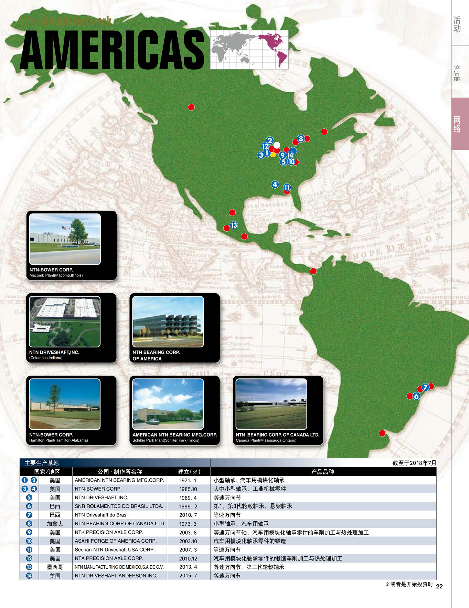The width and height of the screenshot is (469, 608).
Task: Click number 13 icon in the Mexico table row
Action: [x=29, y=567]
